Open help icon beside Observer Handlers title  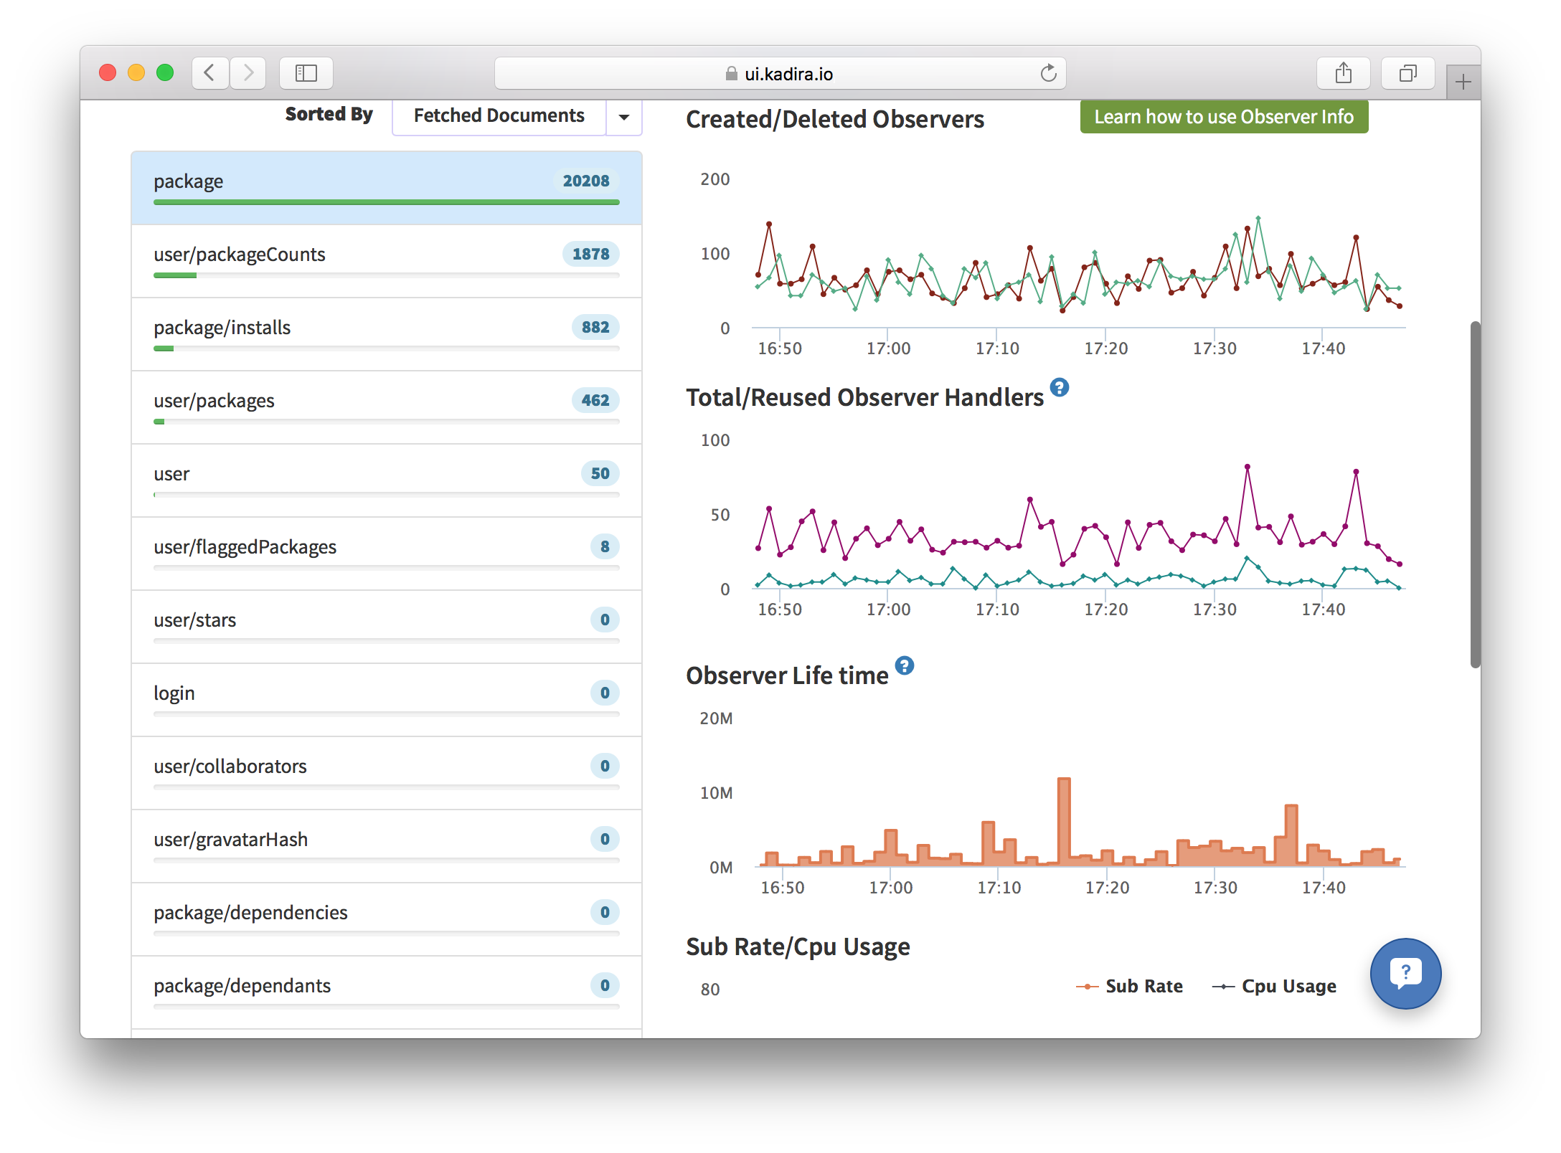(x=1060, y=388)
